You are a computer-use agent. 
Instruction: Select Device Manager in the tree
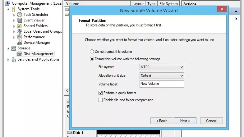click(x=37, y=43)
